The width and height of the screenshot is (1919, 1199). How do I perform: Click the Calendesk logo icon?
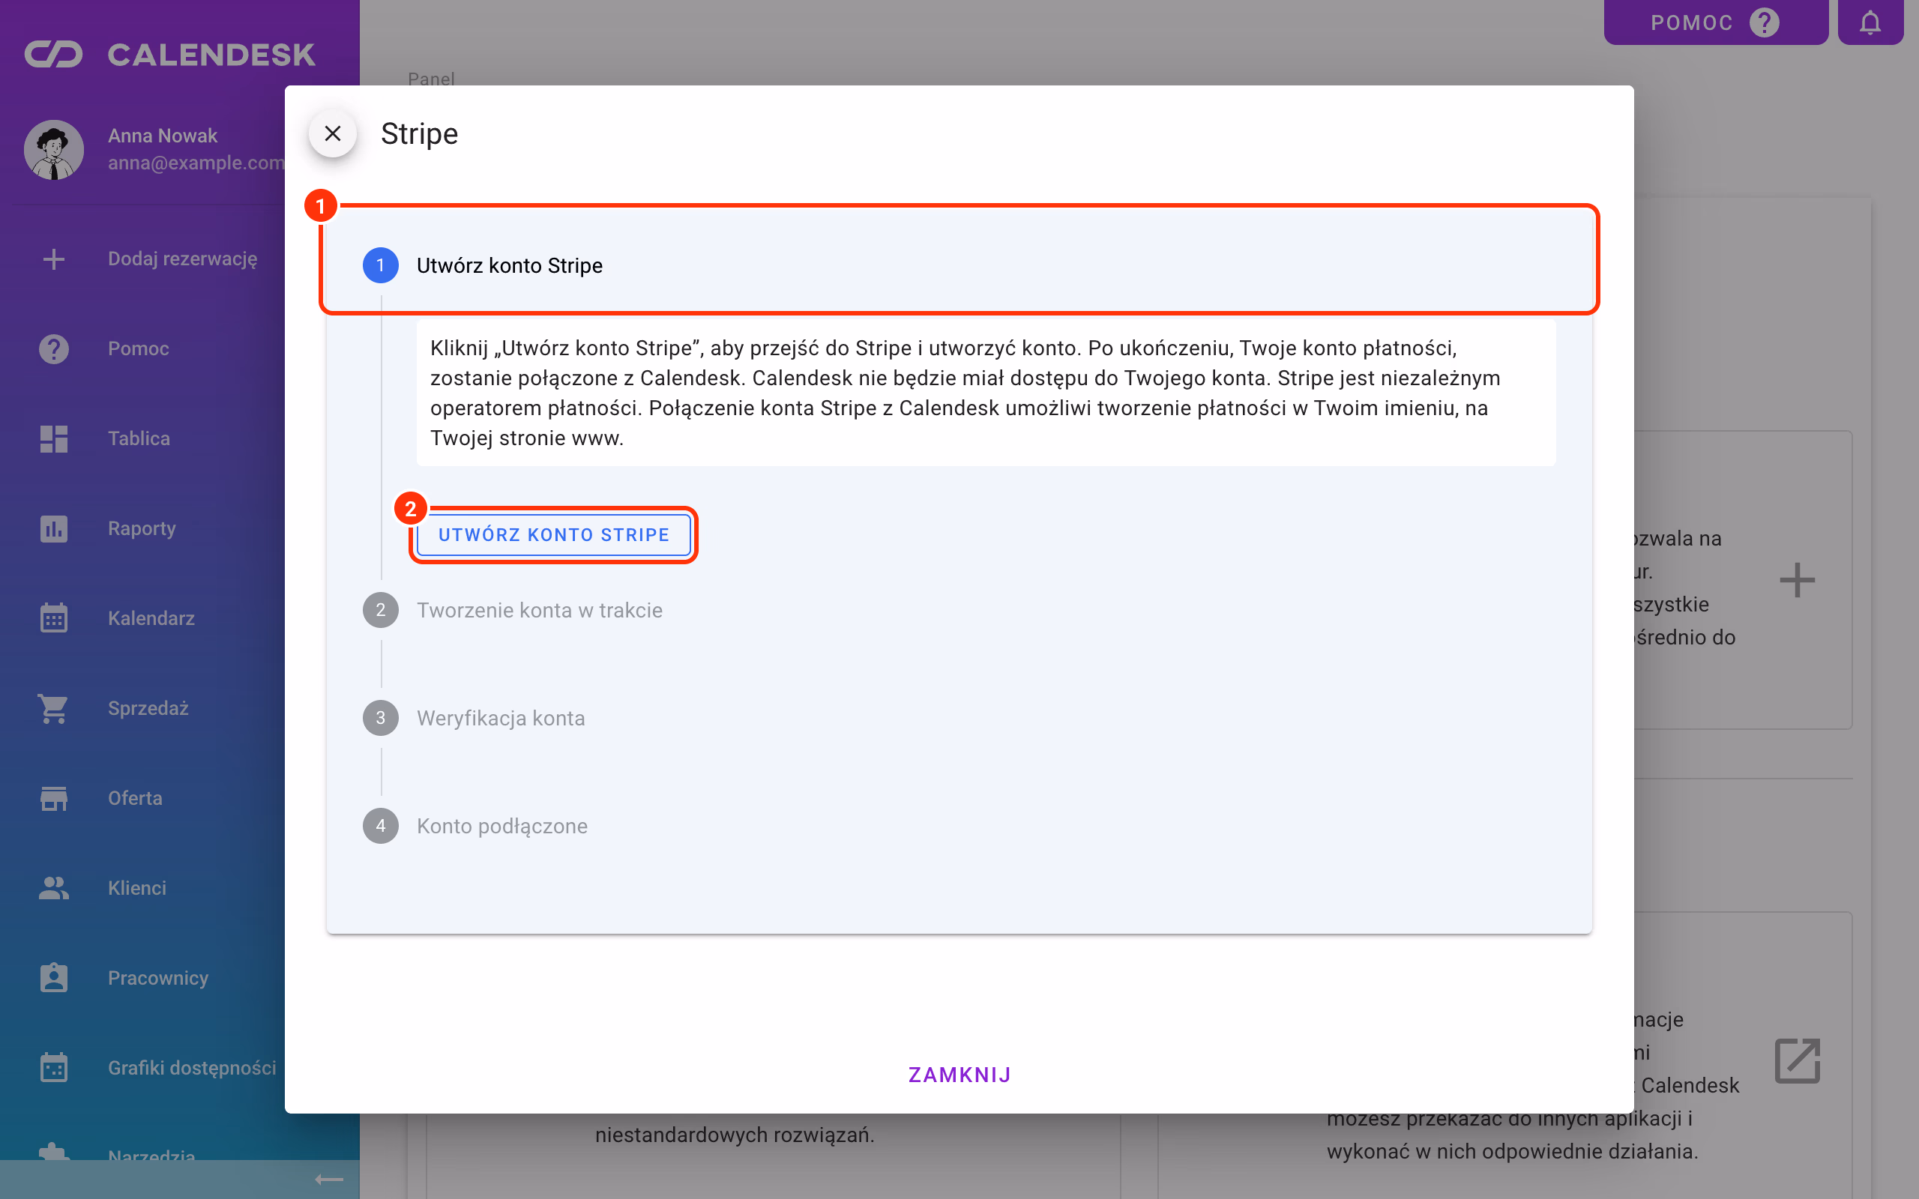[53, 54]
